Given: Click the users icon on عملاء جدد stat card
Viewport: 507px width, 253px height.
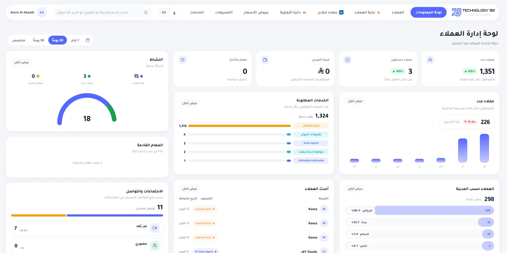Looking at the screenshot, I should [430, 60].
